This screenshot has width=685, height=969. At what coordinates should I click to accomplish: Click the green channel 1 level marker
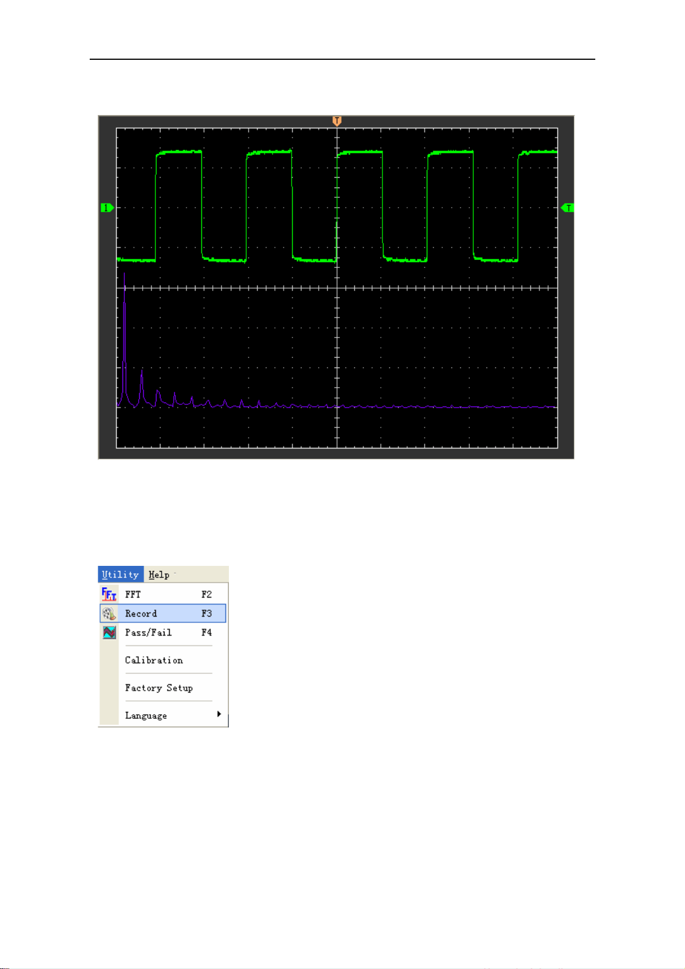tap(107, 208)
